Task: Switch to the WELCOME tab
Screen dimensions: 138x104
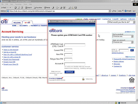Action: click(17, 23)
